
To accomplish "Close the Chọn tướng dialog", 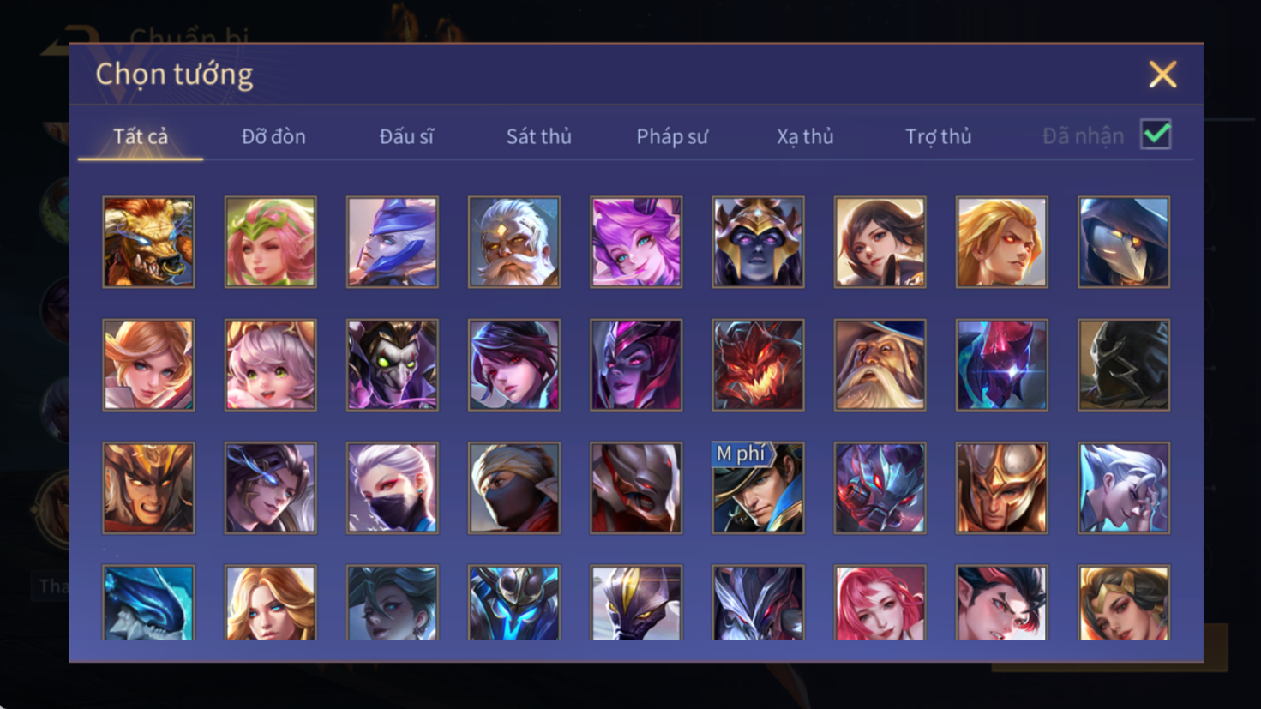I will click(1162, 75).
